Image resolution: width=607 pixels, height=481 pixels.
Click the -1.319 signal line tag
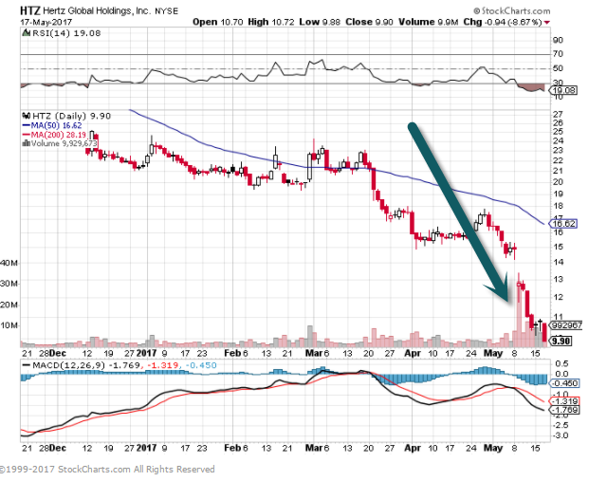565,401
